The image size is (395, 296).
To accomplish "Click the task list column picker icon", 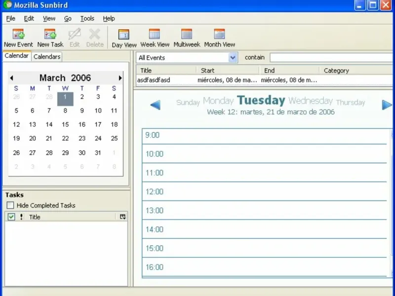I will (x=122, y=217).
